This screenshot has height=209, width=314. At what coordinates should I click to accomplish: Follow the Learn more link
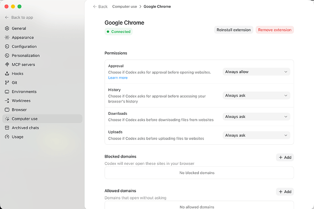(118, 78)
